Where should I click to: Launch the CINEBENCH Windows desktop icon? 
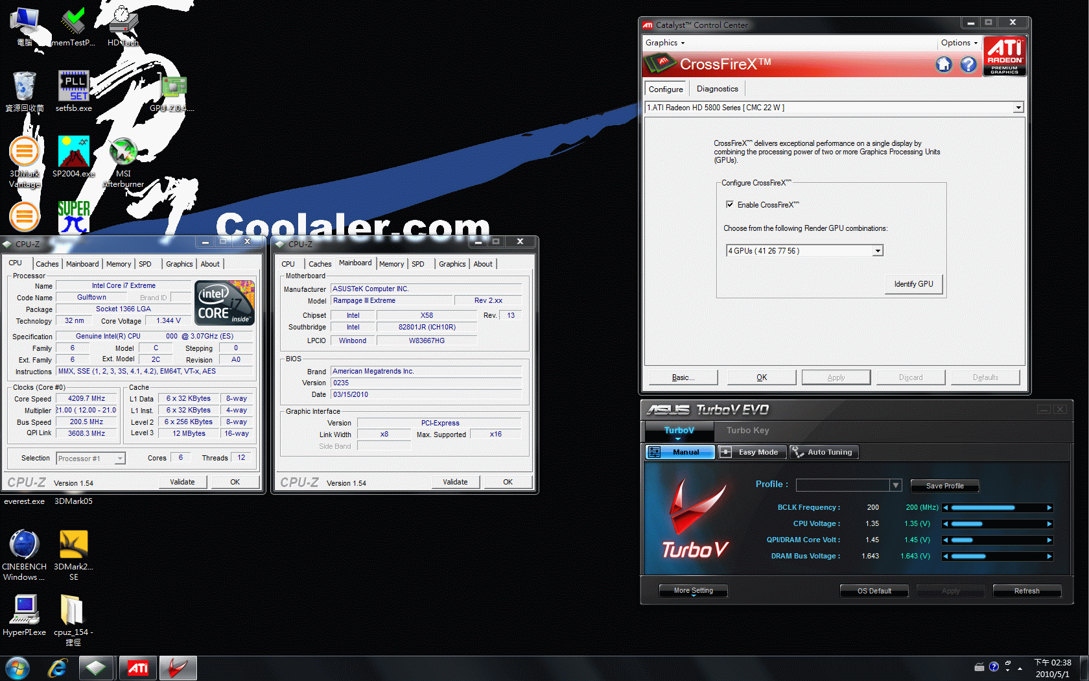coord(25,555)
